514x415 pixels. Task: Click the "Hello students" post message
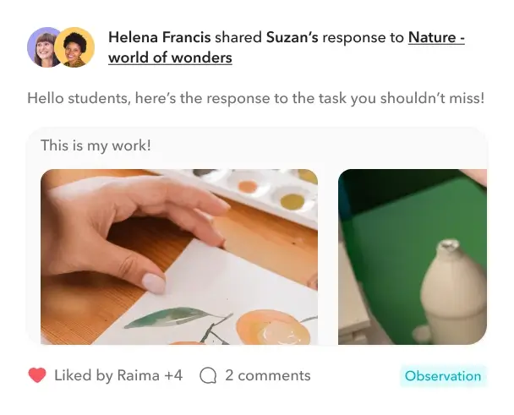[x=255, y=98]
